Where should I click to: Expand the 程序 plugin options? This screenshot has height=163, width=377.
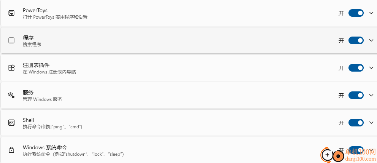point(371,40)
